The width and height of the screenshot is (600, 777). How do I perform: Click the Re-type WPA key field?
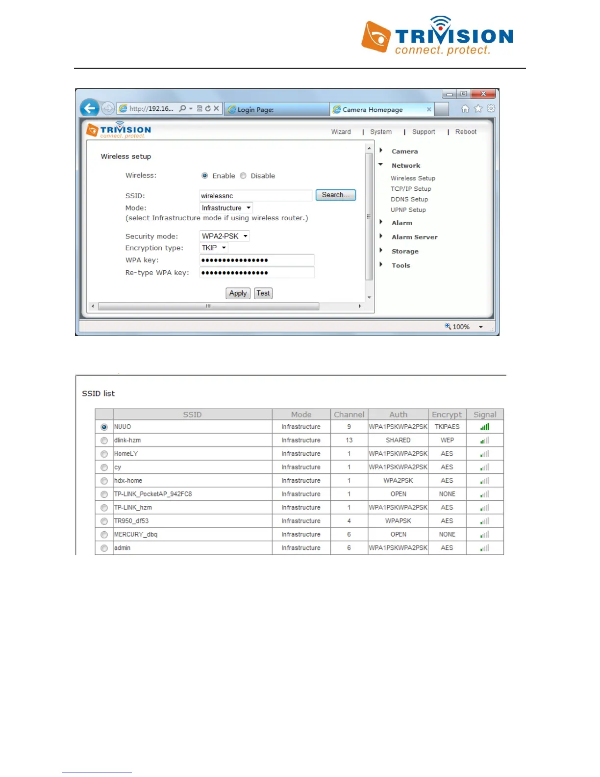pos(257,273)
